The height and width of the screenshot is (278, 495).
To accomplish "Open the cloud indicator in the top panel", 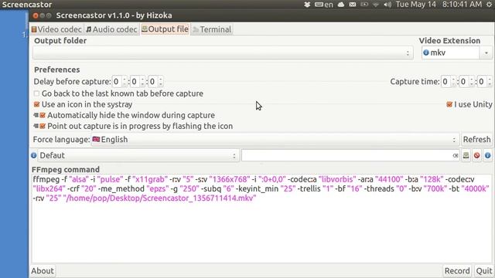I will (341, 5).
